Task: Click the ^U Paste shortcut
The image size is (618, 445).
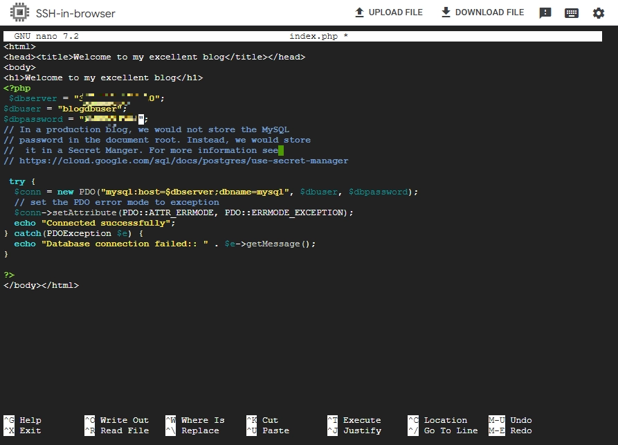Action: [268, 430]
